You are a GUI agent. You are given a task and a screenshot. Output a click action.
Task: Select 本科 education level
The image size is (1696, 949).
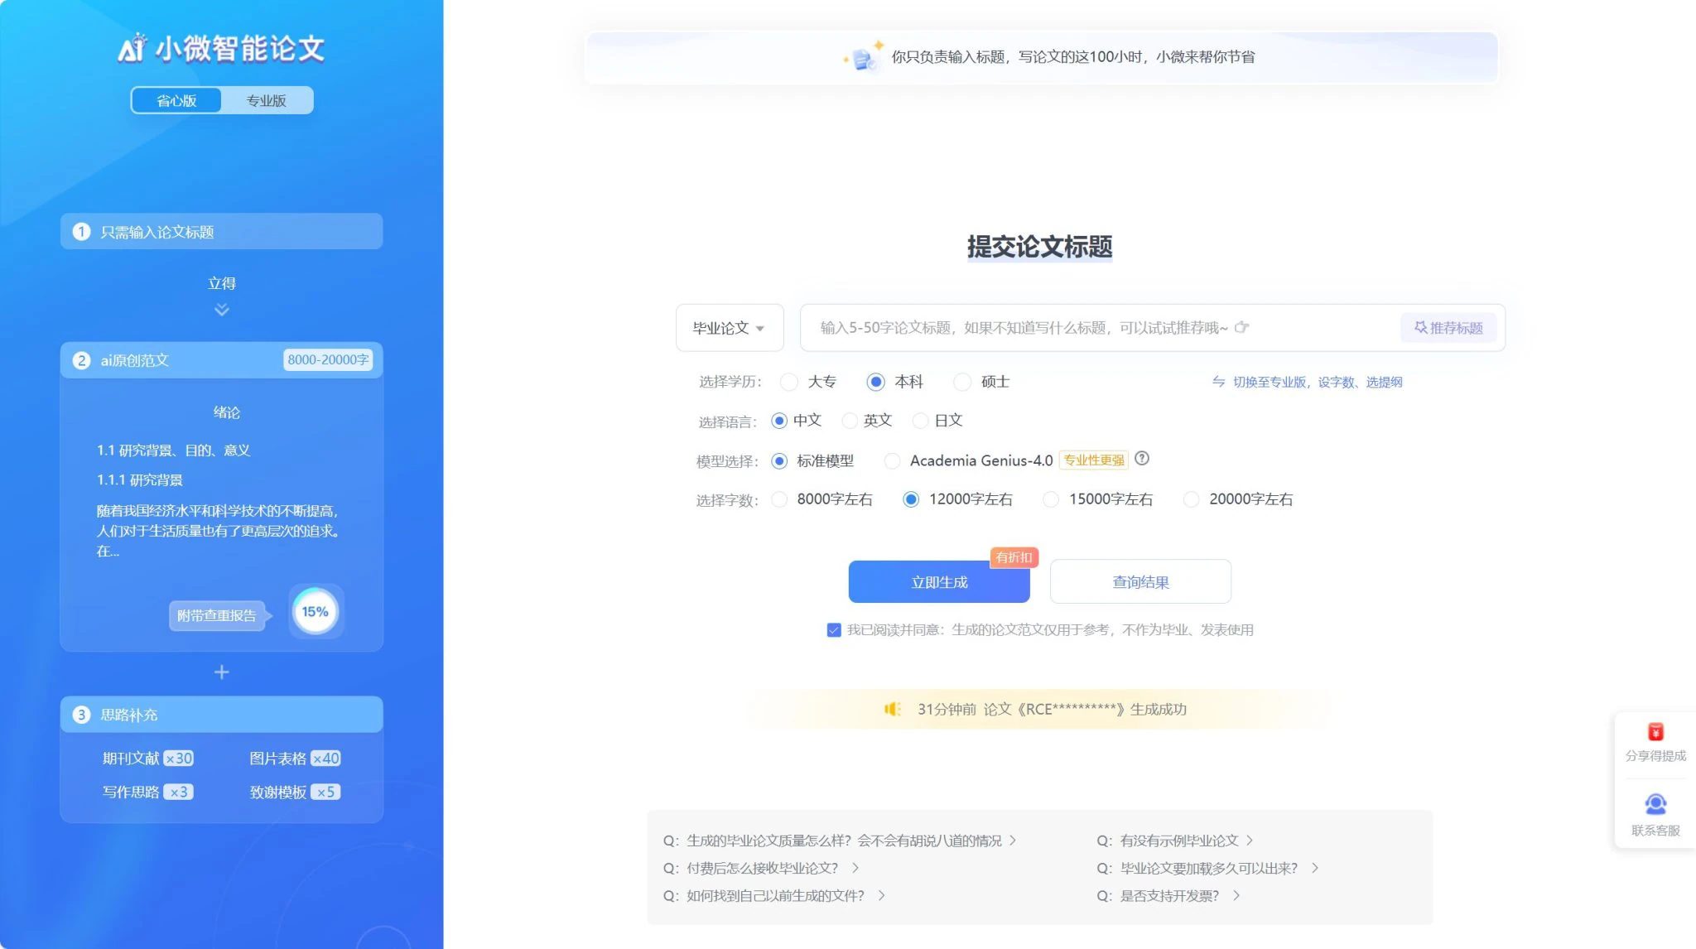(x=875, y=382)
